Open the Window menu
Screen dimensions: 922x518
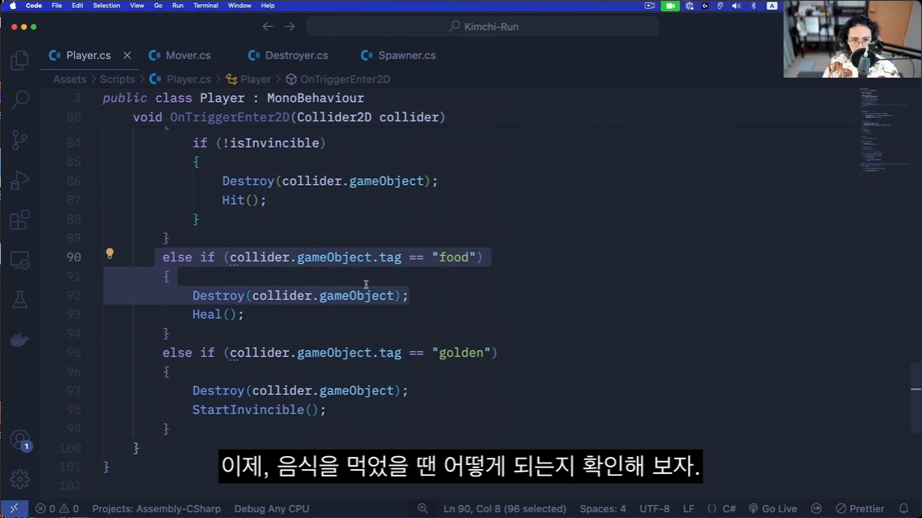(x=240, y=5)
